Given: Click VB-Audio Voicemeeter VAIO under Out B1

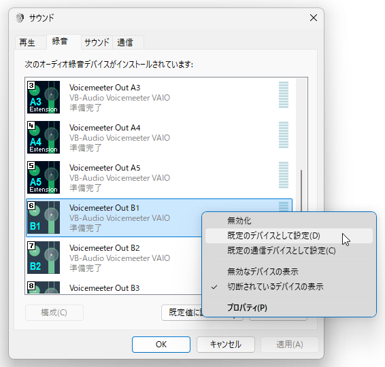Looking at the screenshot, I should 120,218.
